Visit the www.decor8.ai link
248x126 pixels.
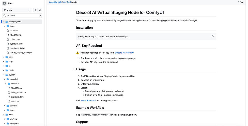coord(88,101)
